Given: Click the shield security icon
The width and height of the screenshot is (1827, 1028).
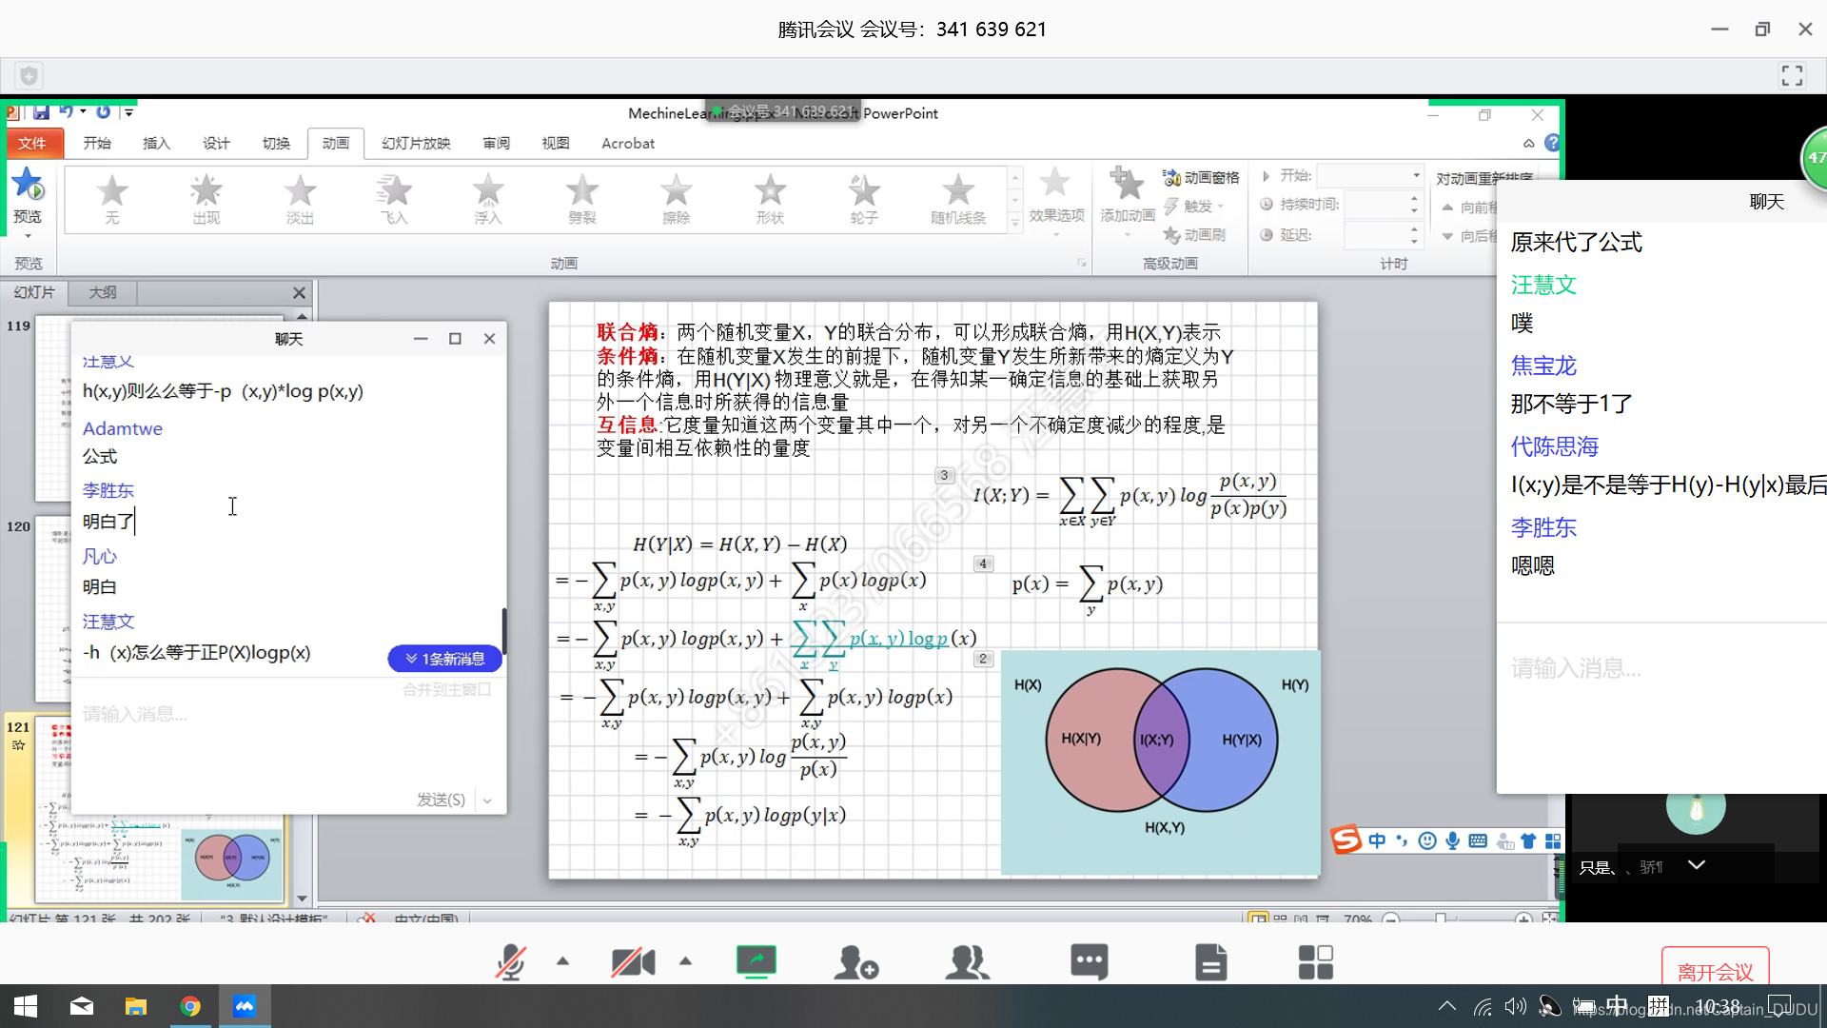Looking at the screenshot, I should pos(29,75).
